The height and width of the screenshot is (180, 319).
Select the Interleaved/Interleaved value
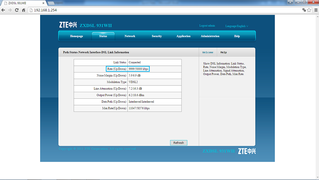click(141, 102)
